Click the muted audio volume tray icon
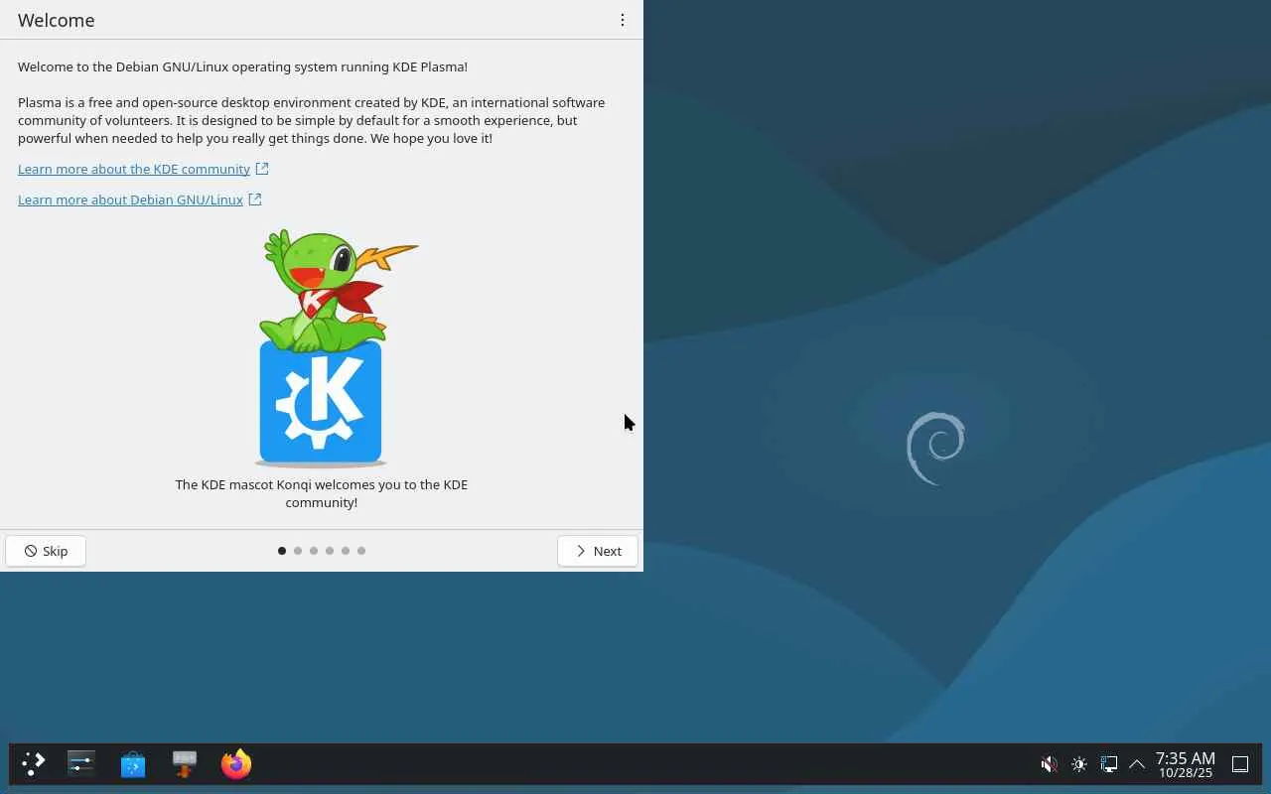 [1050, 764]
